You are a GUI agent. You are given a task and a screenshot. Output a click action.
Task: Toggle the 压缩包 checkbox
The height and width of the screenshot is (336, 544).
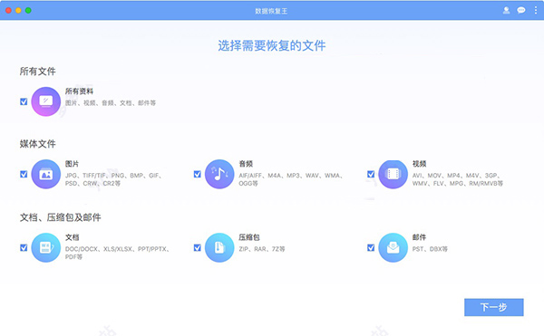(x=197, y=247)
